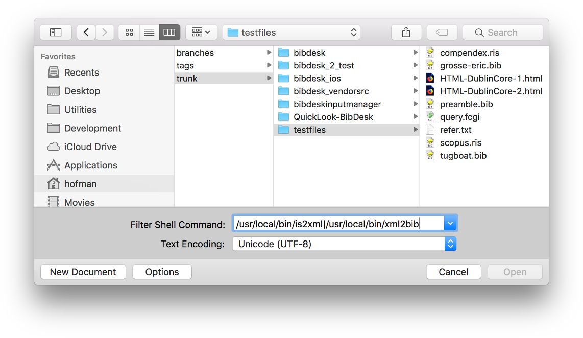Image resolution: width=583 pixels, height=338 pixels.
Task: Click the back navigation arrow
Action: click(86, 32)
